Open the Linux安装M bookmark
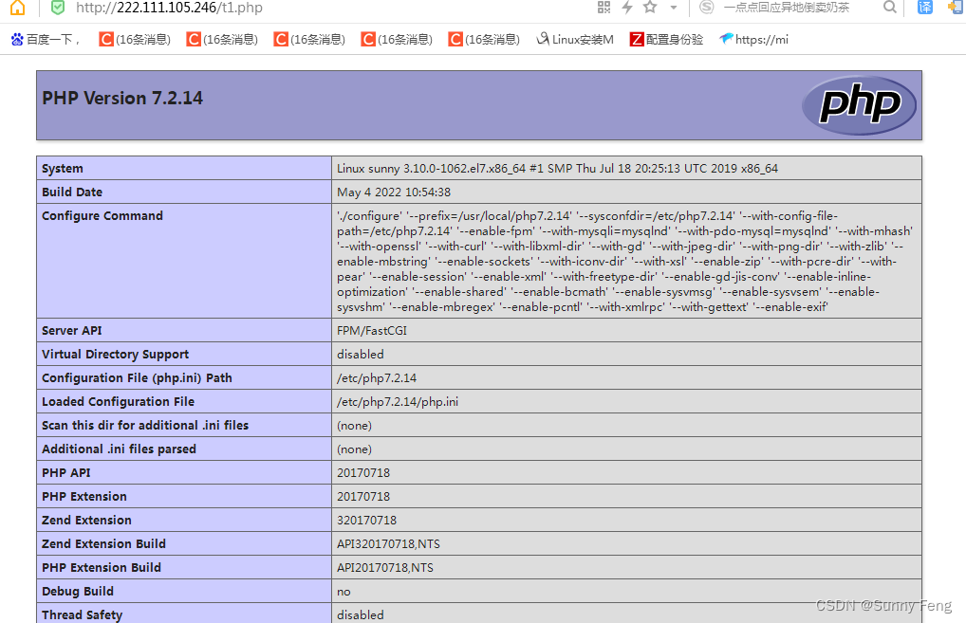The width and height of the screenshot is (966, 623). point(575,40)
